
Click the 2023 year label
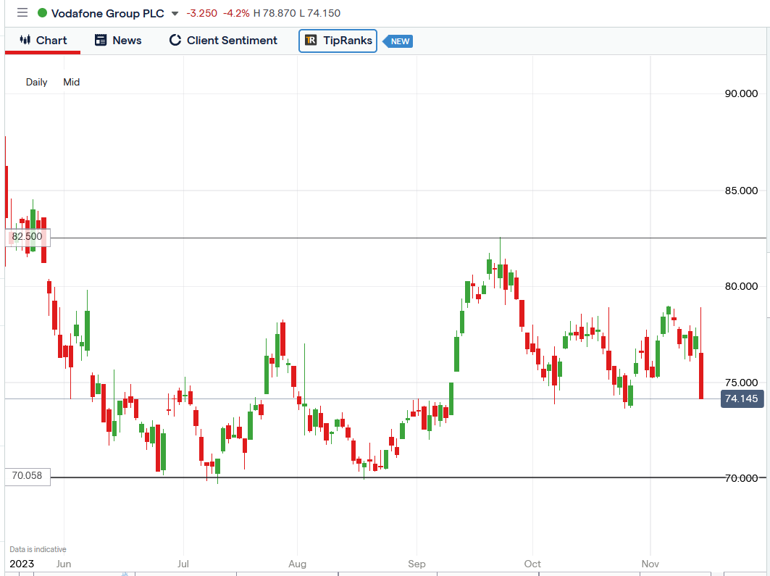tap(22, 564)
